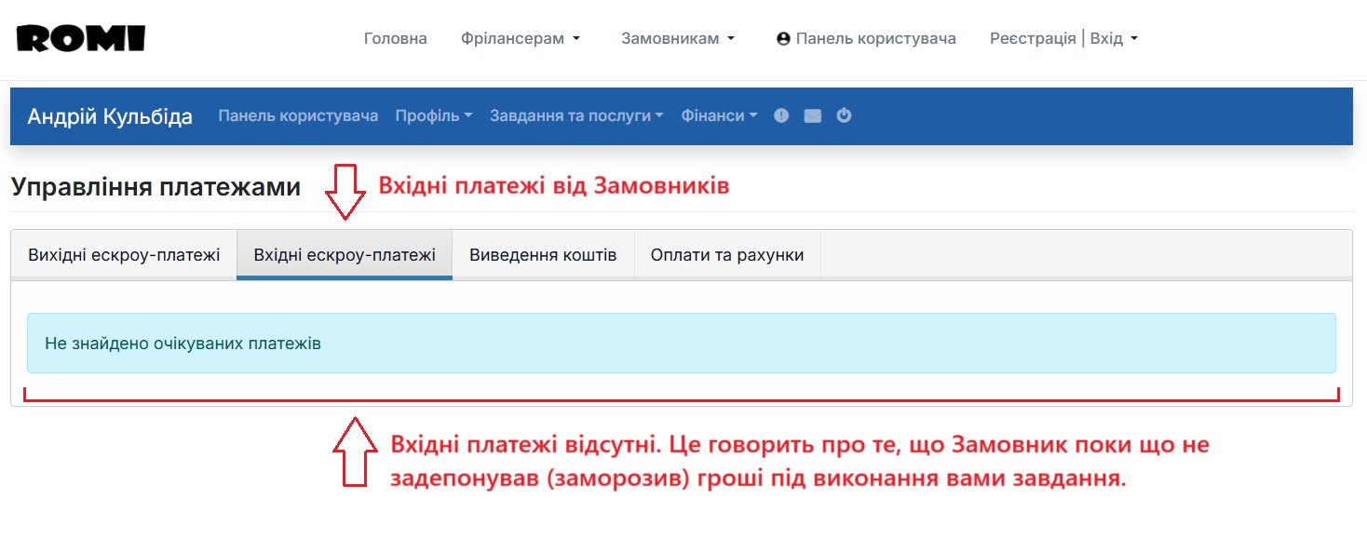Expand the Профіль menu in blue bar
This screenshot has height=553, width=1367.
[x=434, y=116]
